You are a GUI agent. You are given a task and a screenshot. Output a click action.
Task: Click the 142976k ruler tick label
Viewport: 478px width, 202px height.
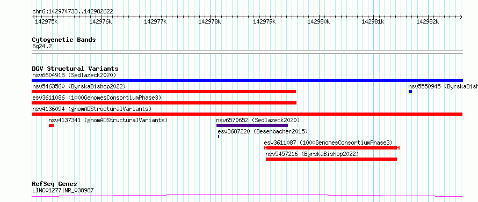coord(100,21)
